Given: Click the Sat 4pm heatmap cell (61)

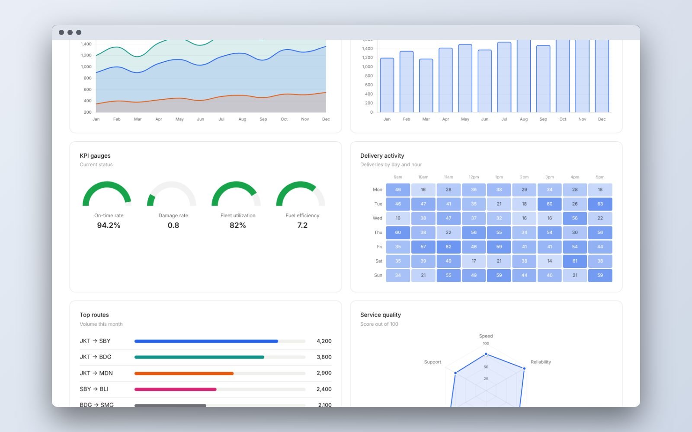Looking at the screenshot, I should (575, 261).
